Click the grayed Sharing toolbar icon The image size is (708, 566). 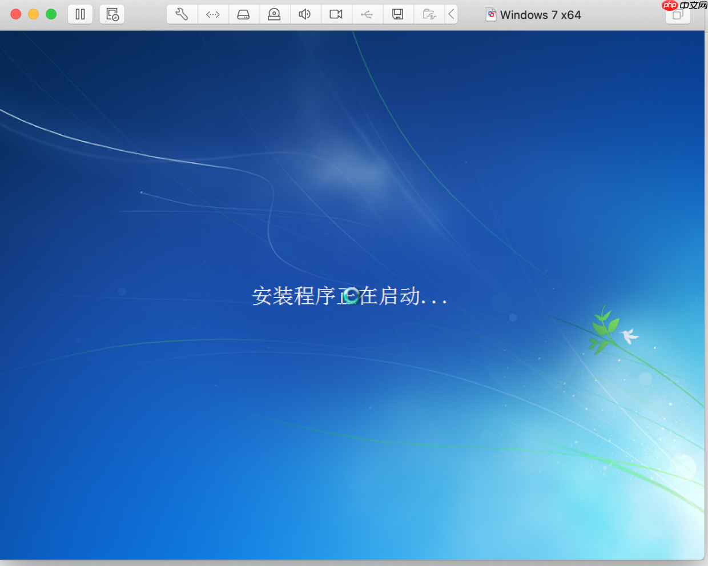point(429,14)
